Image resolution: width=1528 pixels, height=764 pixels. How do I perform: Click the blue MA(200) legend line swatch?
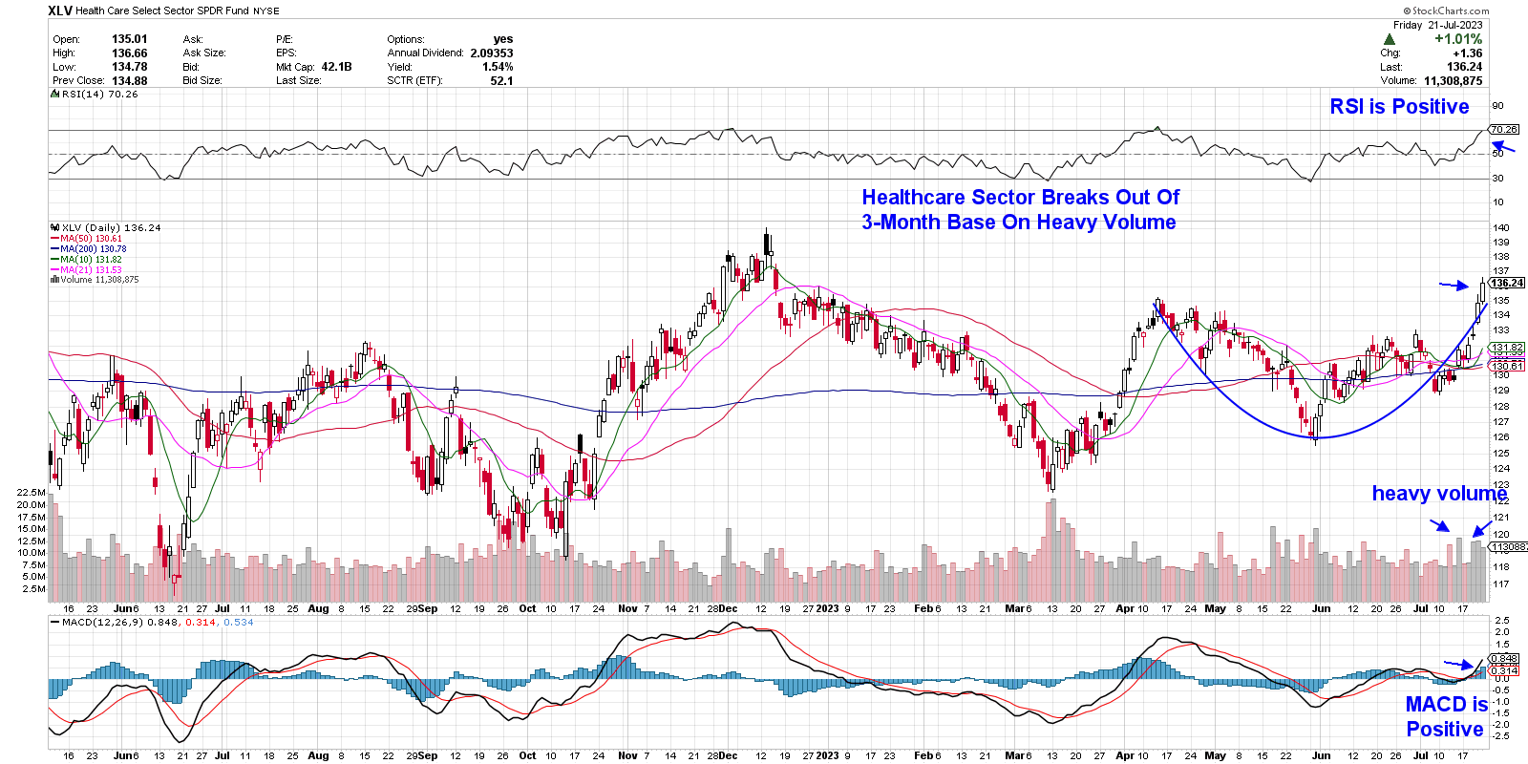(x=54, y=249)
